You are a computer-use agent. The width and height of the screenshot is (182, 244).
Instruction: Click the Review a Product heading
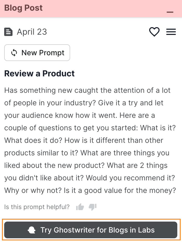click(39, 74)
